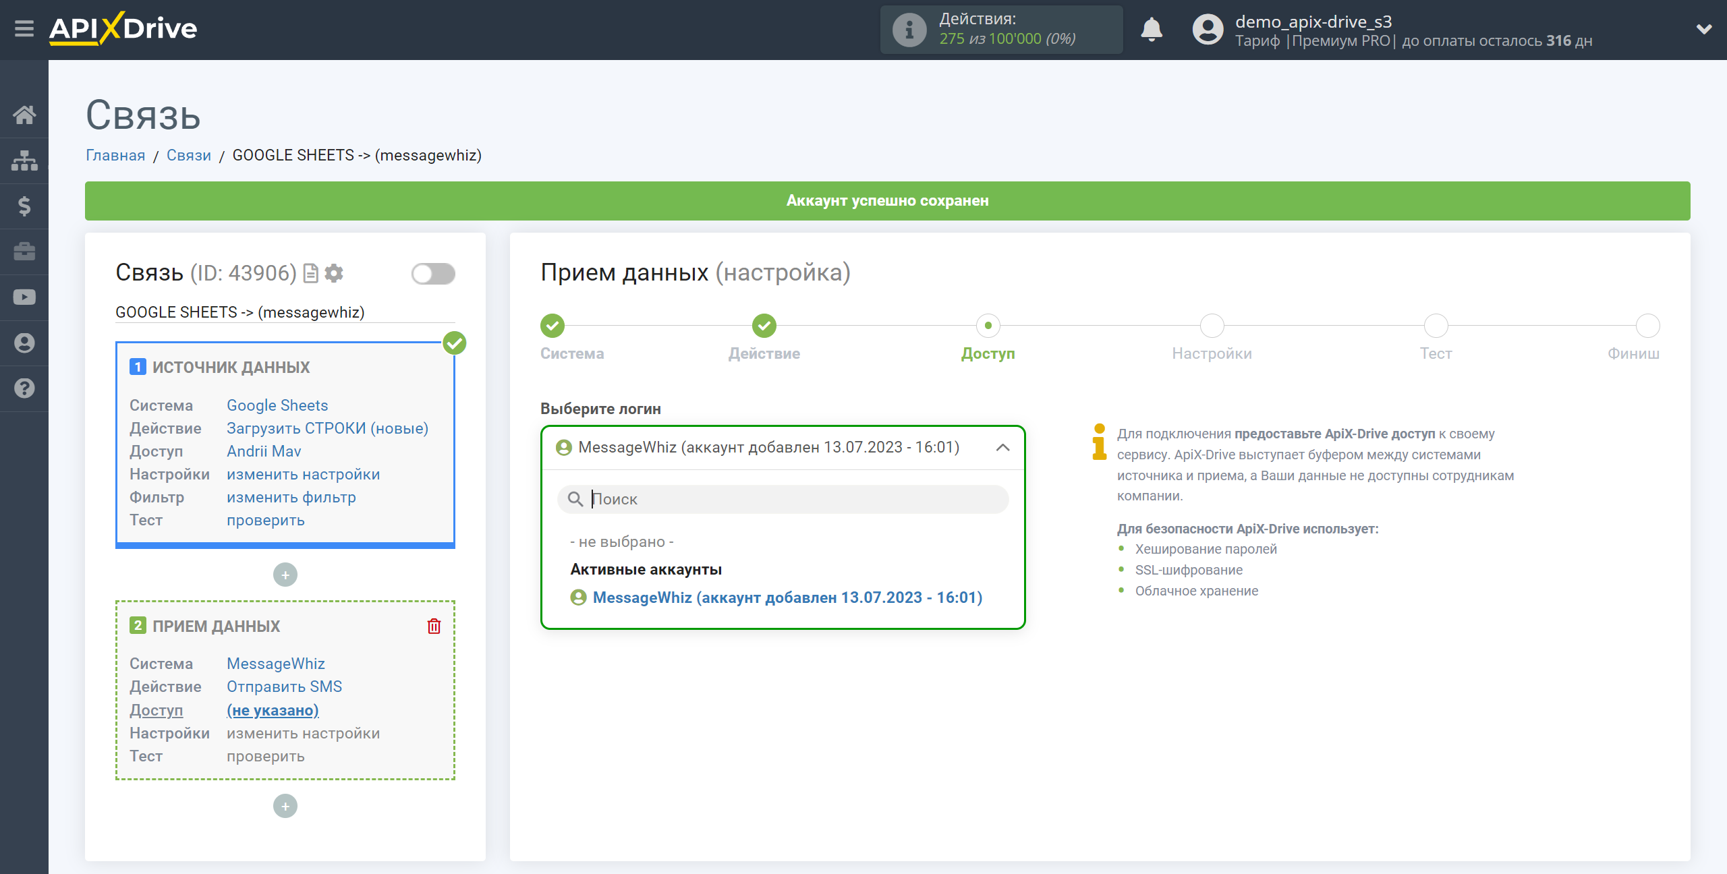1727x874 pixels.
Task: Go to Настройки step
Action: click(x=1212, y=326)
